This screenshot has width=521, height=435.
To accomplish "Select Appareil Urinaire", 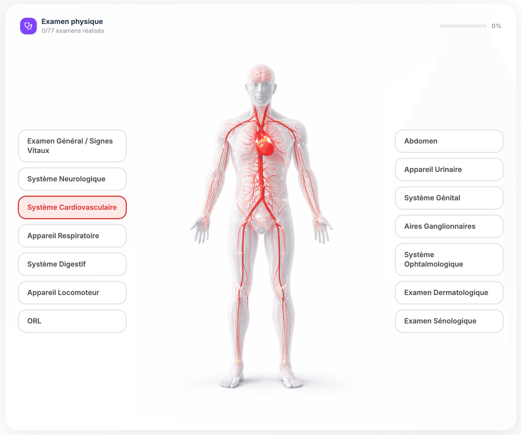I will (449, 170).
